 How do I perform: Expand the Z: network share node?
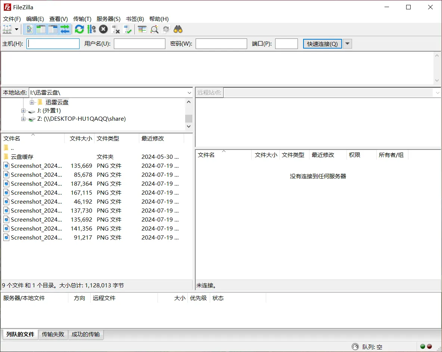pos(24,119)
